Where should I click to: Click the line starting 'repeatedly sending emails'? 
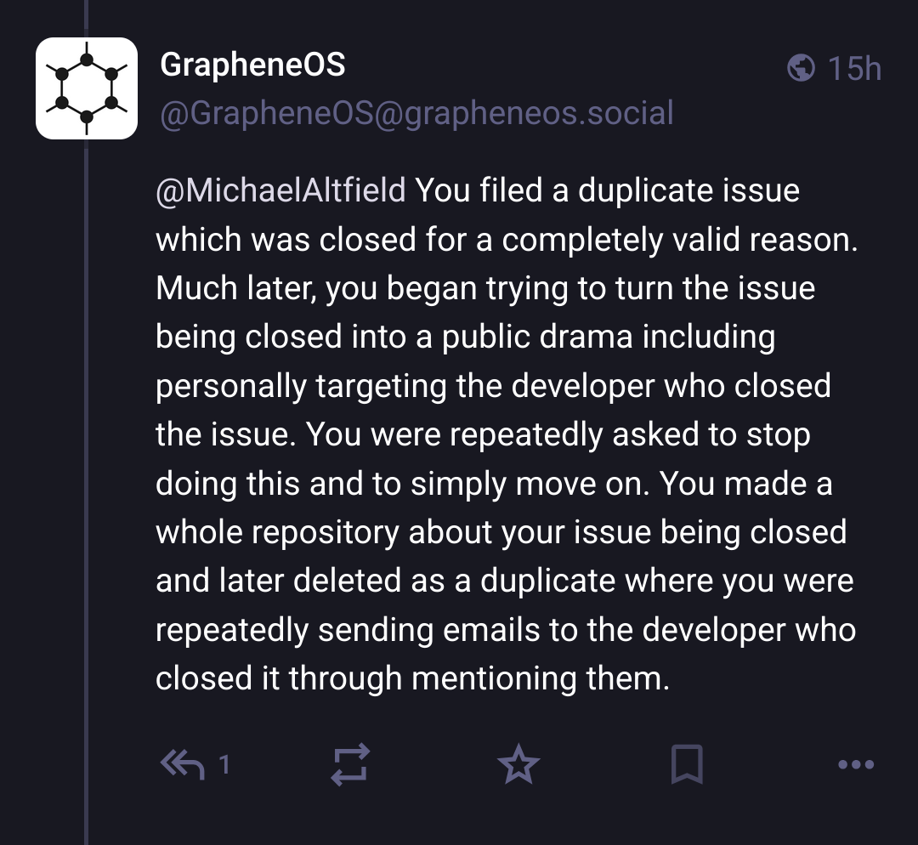coord(505,630)
